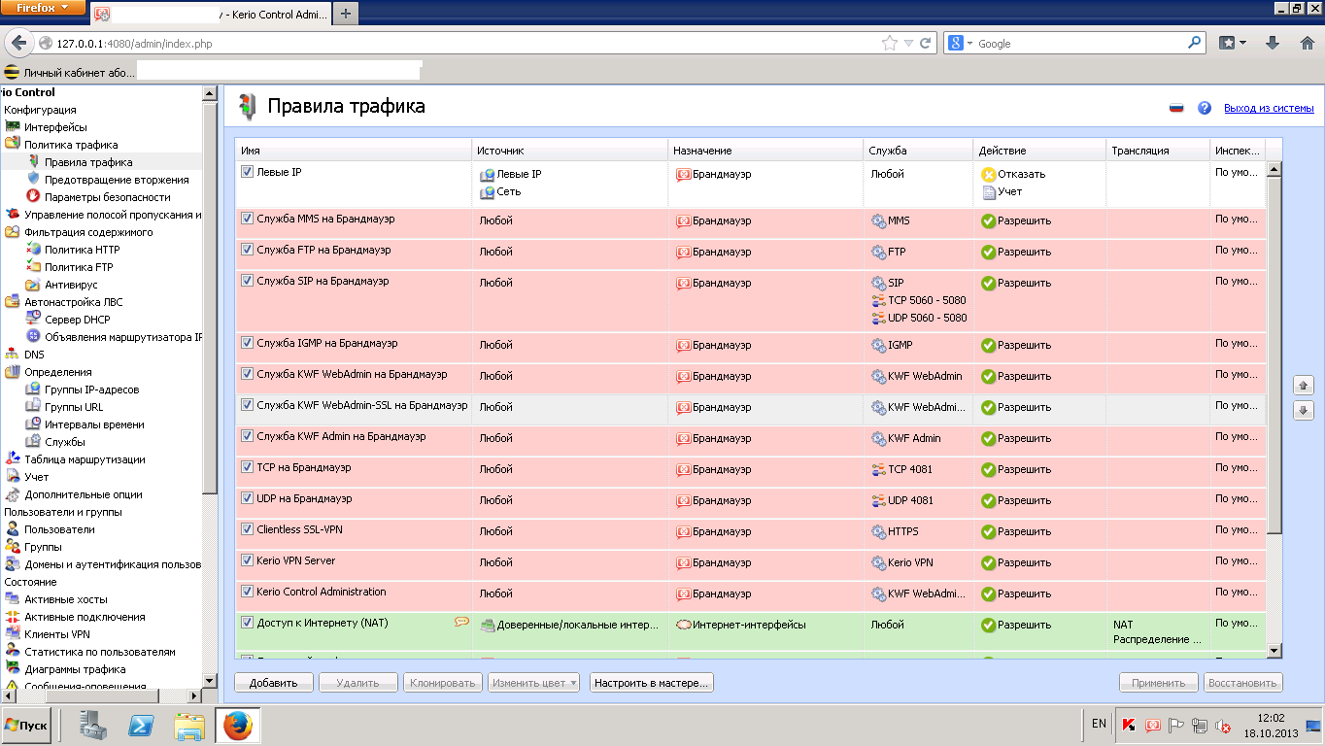Toggle Доступ к Интернету (NAT) checkbox
This screenshot has height=746, width=1325.
click(x=247, y=623)
